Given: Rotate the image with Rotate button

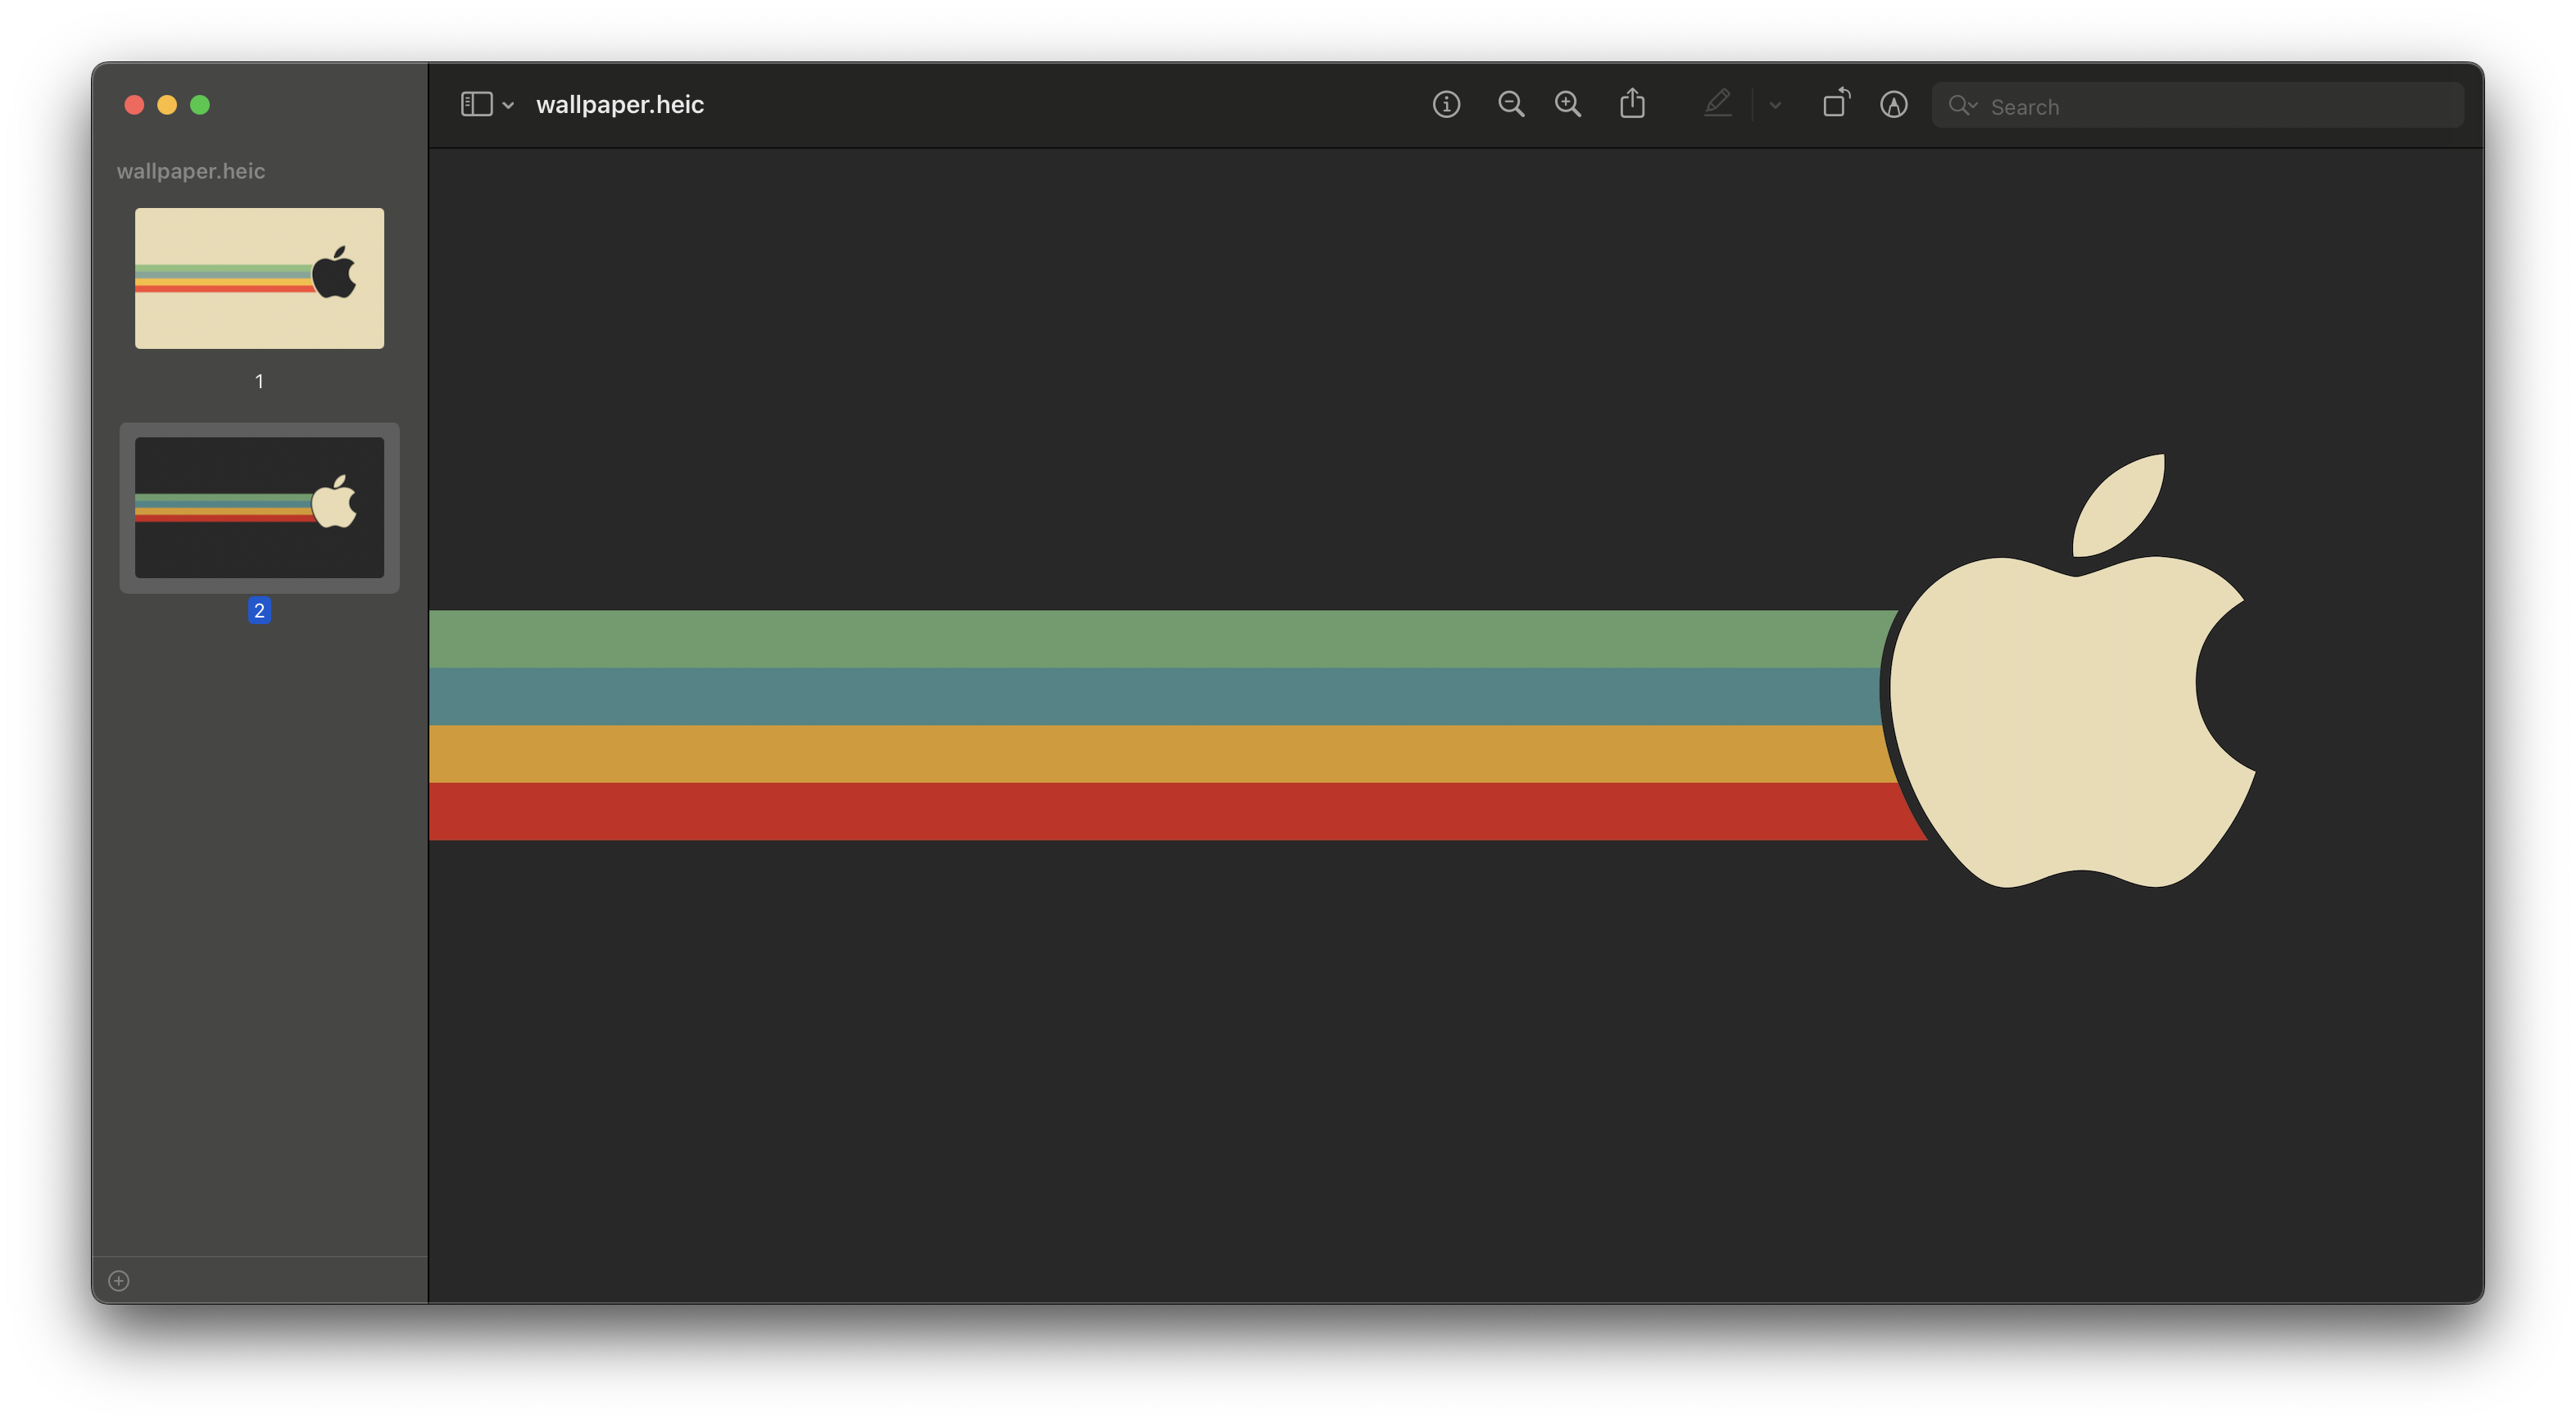Looking at the screenshot, I should click(1835, 104).
